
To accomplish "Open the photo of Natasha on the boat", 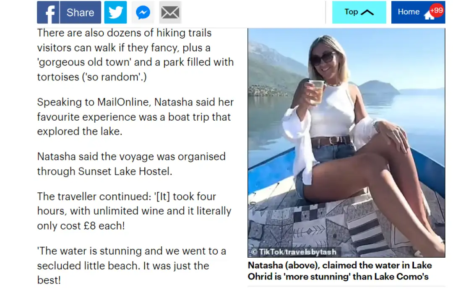I will [x=346, y=142].
